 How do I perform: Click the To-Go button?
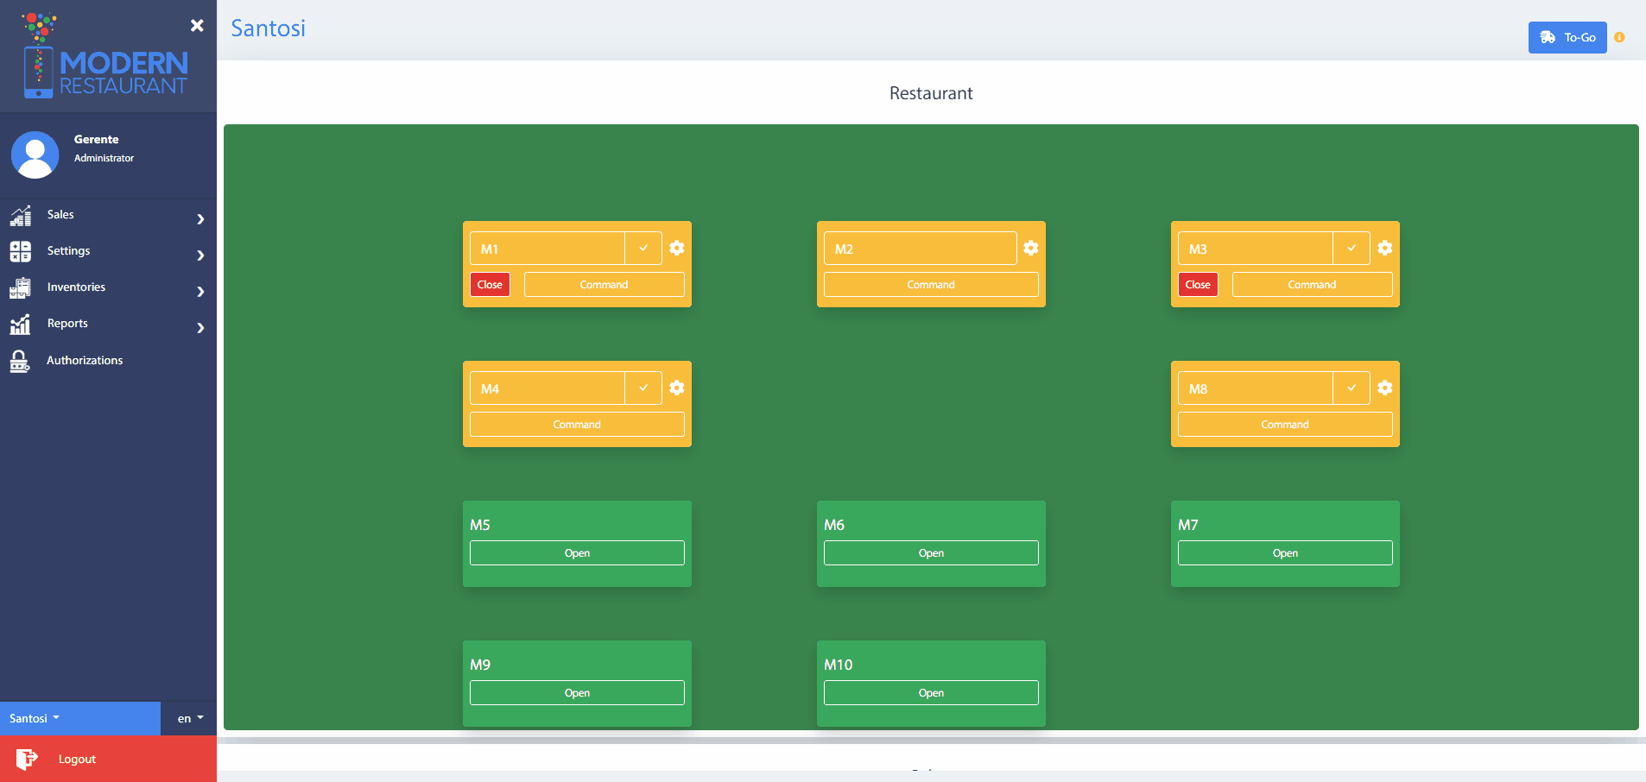tap(1567, 37)
